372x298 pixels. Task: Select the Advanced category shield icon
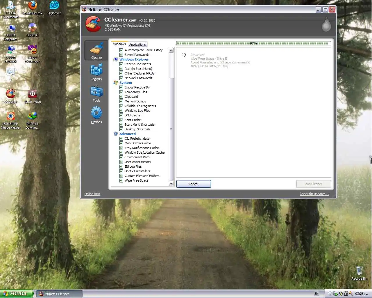116,134
